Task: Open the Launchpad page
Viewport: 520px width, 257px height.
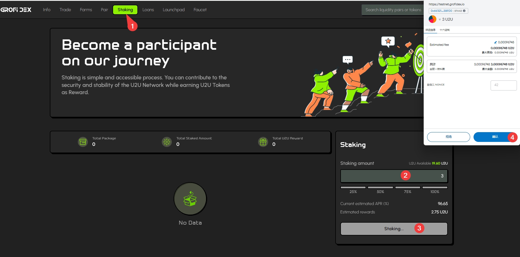Action: [174, 10]
